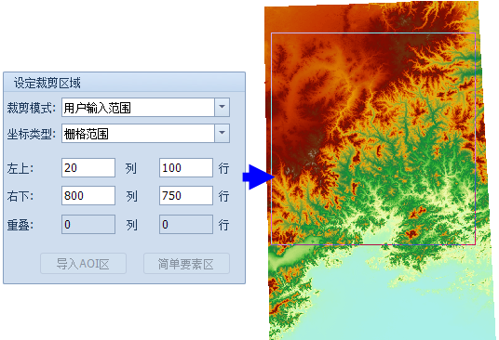Click the 重叠 row field

186,225
